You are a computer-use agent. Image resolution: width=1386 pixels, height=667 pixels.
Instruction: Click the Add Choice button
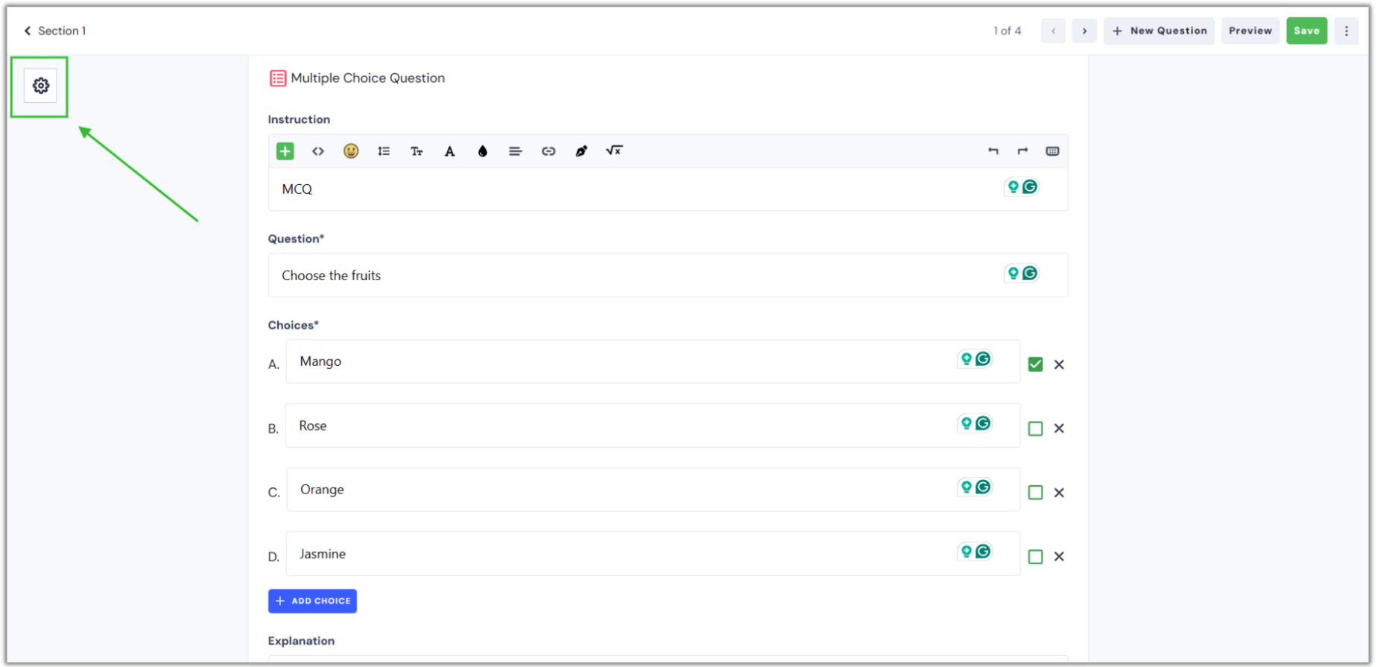click(x=312, y=601)
